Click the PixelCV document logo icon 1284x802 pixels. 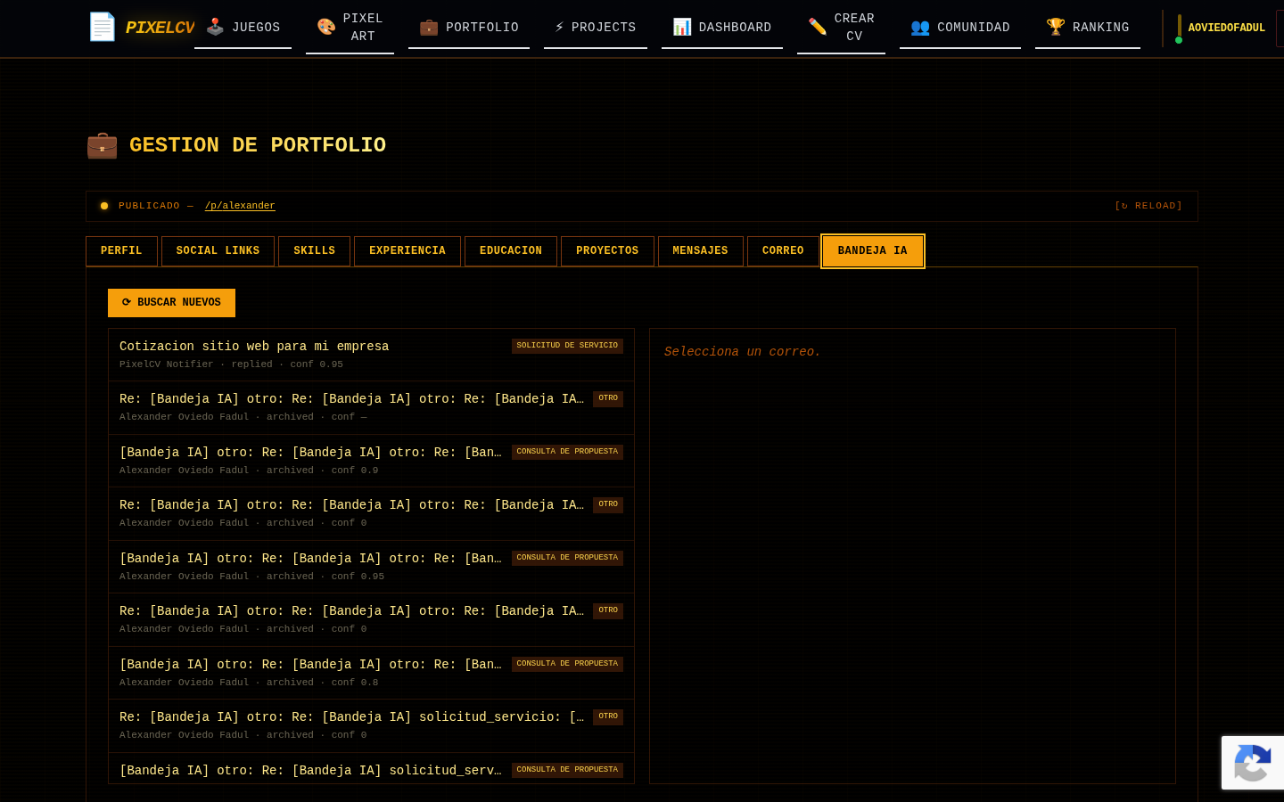click(x=103, y=27)
